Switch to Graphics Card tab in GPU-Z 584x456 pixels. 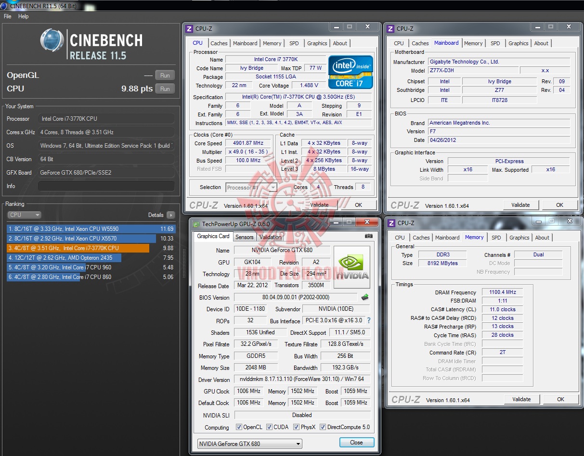click(213, 236)
